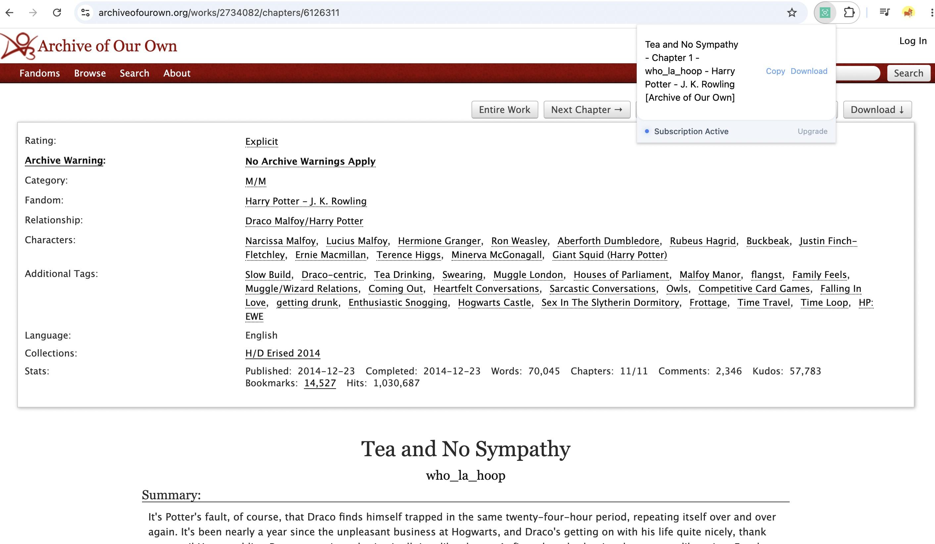Open the Archive Warning help link
This screenshot has width=935, height=544.
[64, 160]
